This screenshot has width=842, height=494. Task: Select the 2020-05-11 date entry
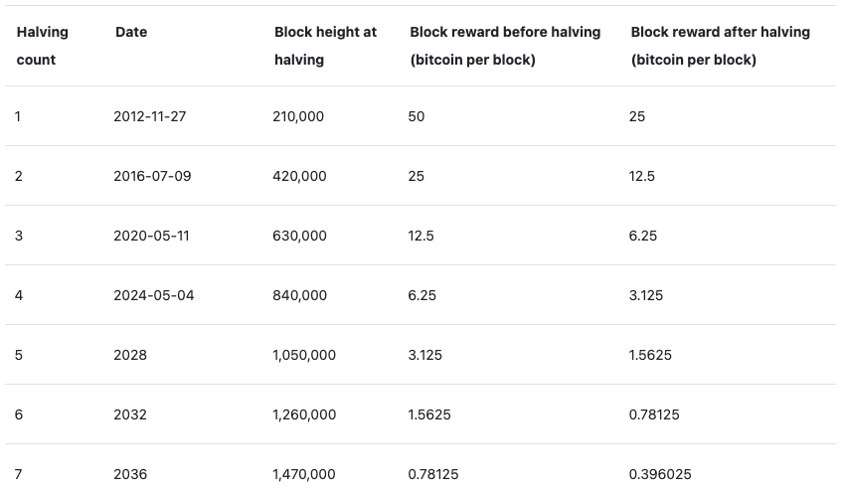click(150, 236)
